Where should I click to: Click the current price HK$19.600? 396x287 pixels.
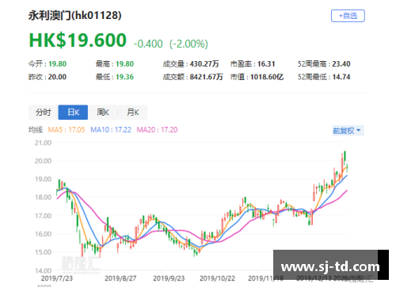coord(78,40)
